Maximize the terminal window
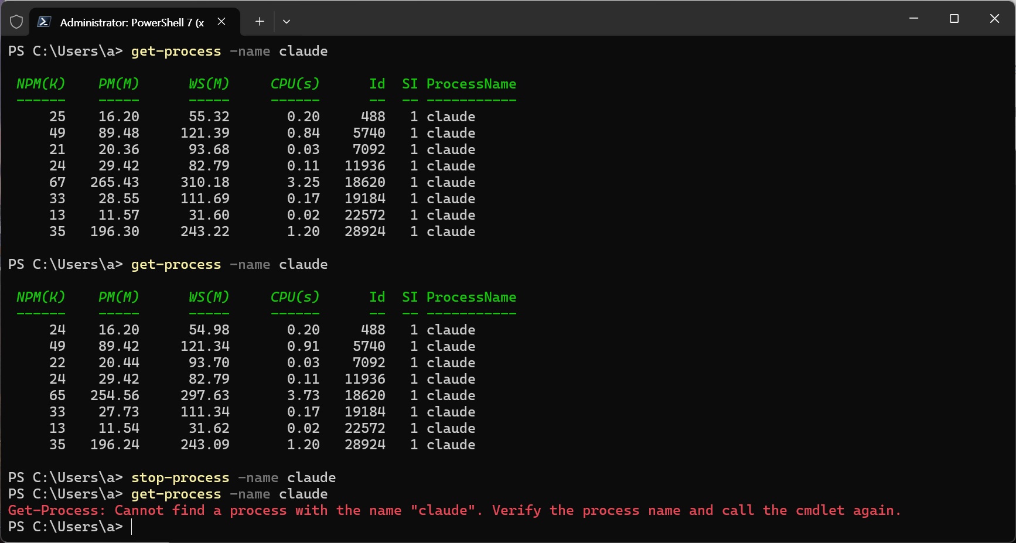Image resolution: width=1016 pixels, height=543 pixels. coord(954,19)
